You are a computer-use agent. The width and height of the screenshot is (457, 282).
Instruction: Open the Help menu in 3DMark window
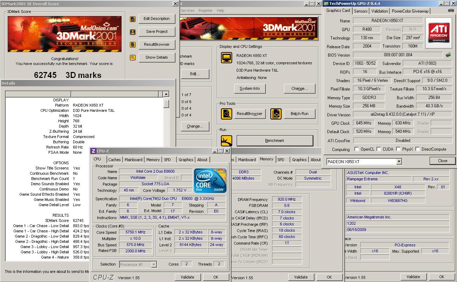220,10
